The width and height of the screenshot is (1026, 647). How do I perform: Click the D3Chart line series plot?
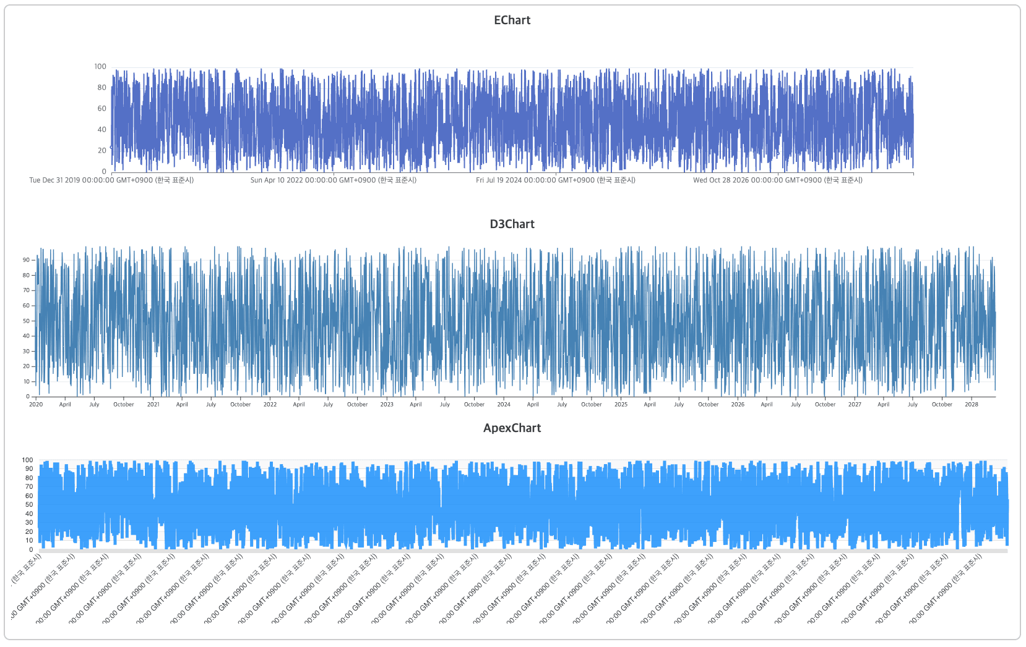515,321
